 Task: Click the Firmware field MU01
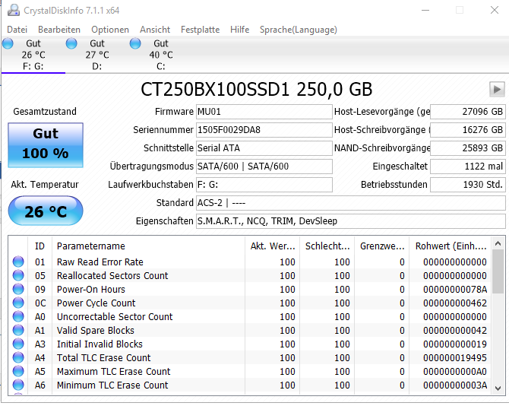click(x=264, y=112)
